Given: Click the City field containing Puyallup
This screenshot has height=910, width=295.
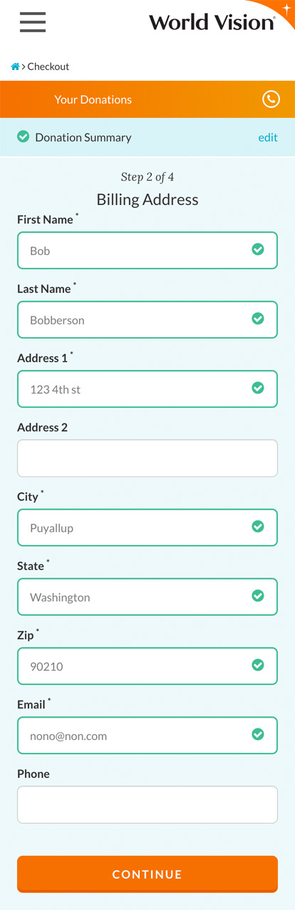Looking at the screenshot, I should coord(147,528).
